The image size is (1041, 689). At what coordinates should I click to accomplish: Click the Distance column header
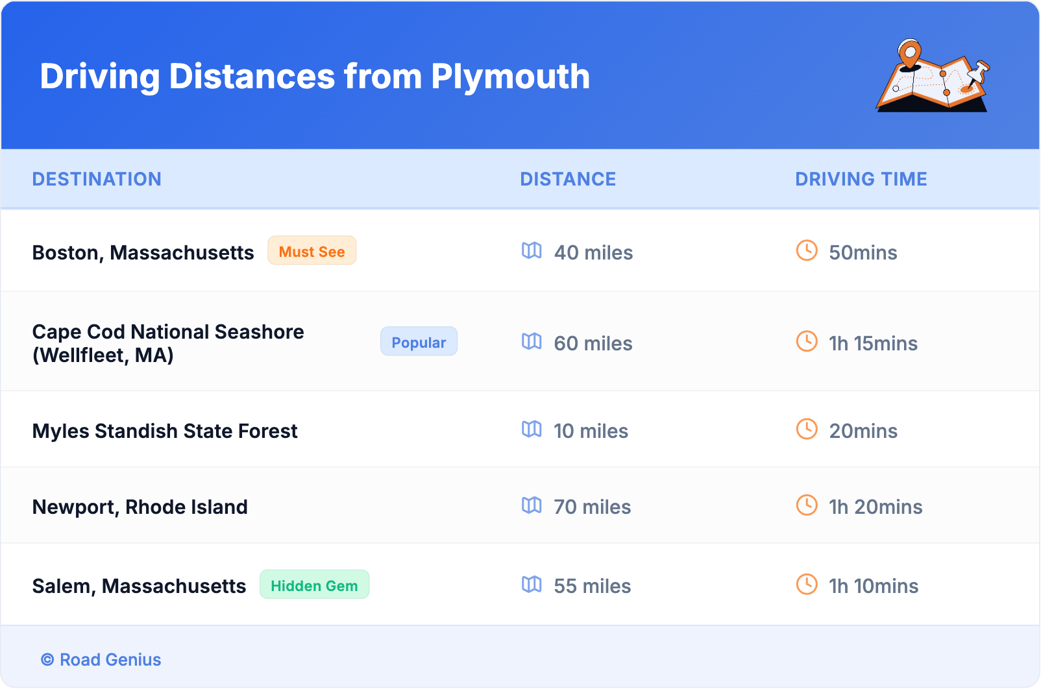click(x=568, y=179)
